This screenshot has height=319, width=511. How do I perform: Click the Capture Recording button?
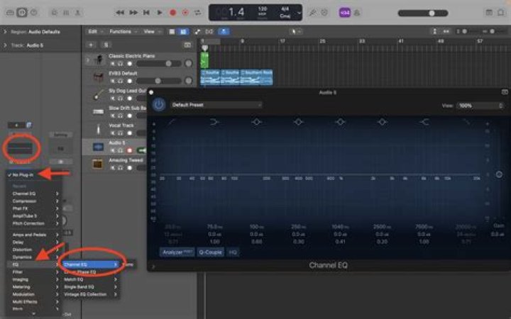coord(185,13)
